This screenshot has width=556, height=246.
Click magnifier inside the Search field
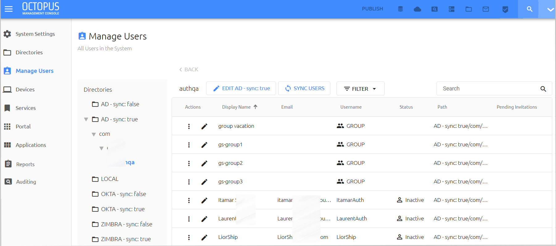click(543, 89)
